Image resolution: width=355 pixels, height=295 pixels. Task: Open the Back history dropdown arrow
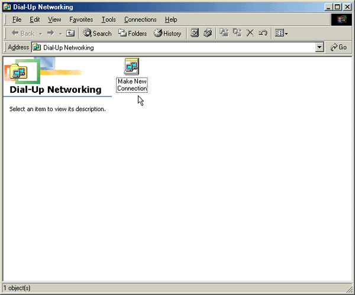40,34
